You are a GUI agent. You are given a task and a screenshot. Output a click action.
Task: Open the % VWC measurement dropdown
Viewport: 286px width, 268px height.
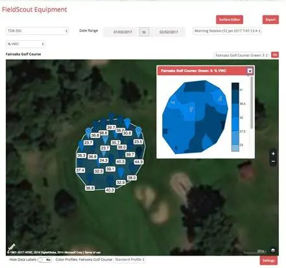pyautogui.click(x=25, y=44)
